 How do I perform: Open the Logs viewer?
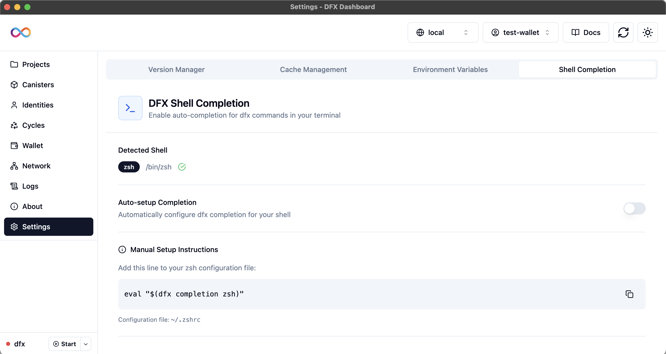pyautogui.click(x=30, y=186)
